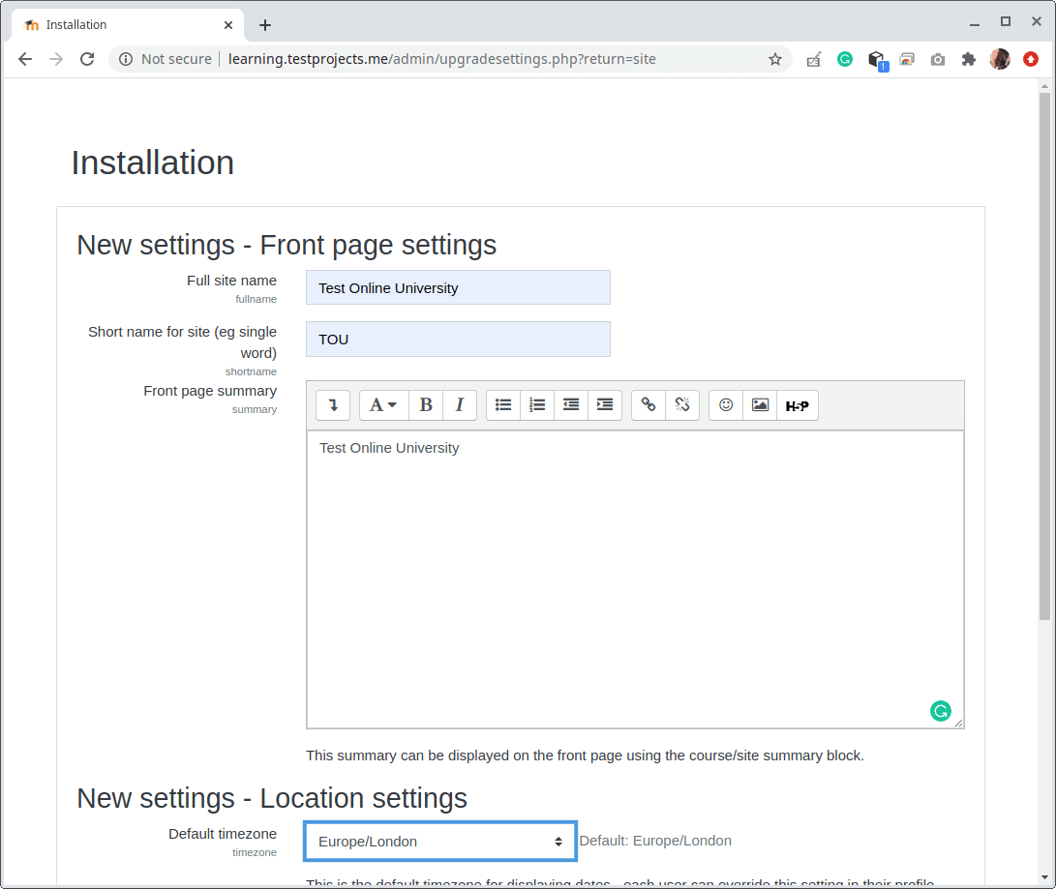Viewport: 1056px width, 889px height.
Task: Bookmark this page with the star icon
Action: coord(775,59)
